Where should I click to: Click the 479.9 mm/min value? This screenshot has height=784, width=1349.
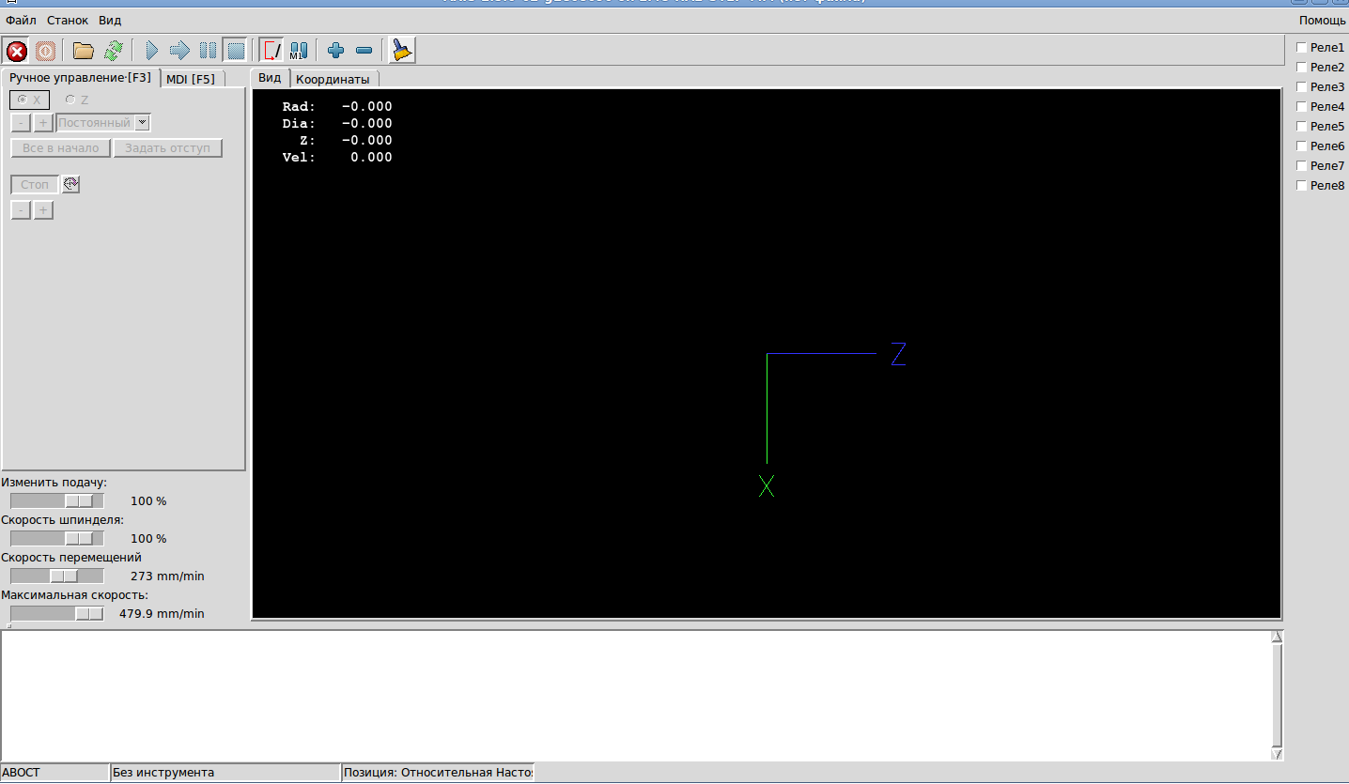(x=162, y=614)
